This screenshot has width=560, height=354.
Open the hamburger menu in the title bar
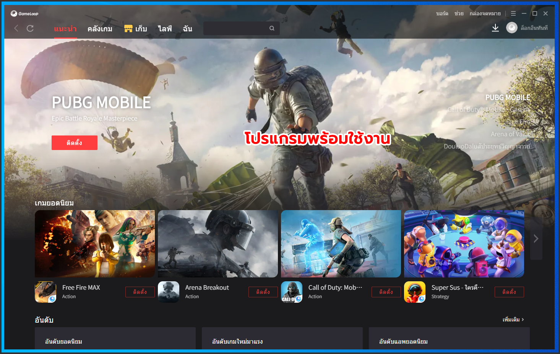pyautogui.click(x=513, y=13)
